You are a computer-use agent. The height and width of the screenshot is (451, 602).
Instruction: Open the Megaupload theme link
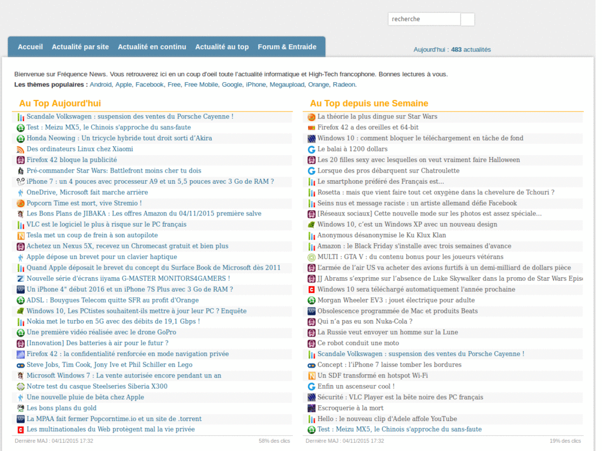287,85
